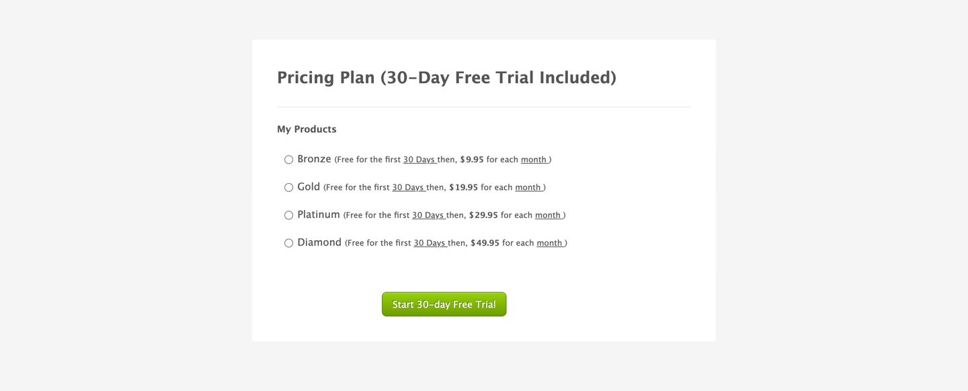968x391 pixels.
Task: Click "30 Days" in the Diamond row
Action: pos(430,243)
